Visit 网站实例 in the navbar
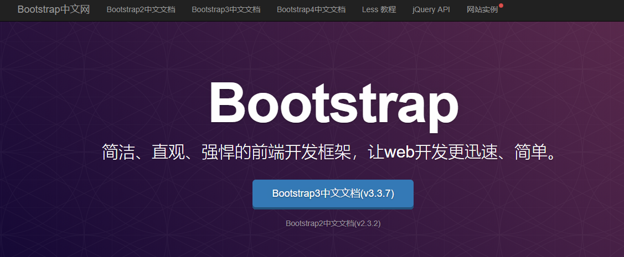 (x=482, y=9)
